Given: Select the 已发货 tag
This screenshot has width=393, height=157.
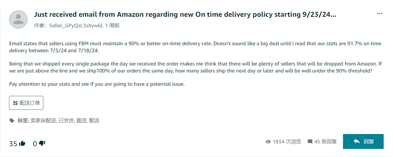Looking at the screenshot, I should pyautogui.click(x=66, y=121).
